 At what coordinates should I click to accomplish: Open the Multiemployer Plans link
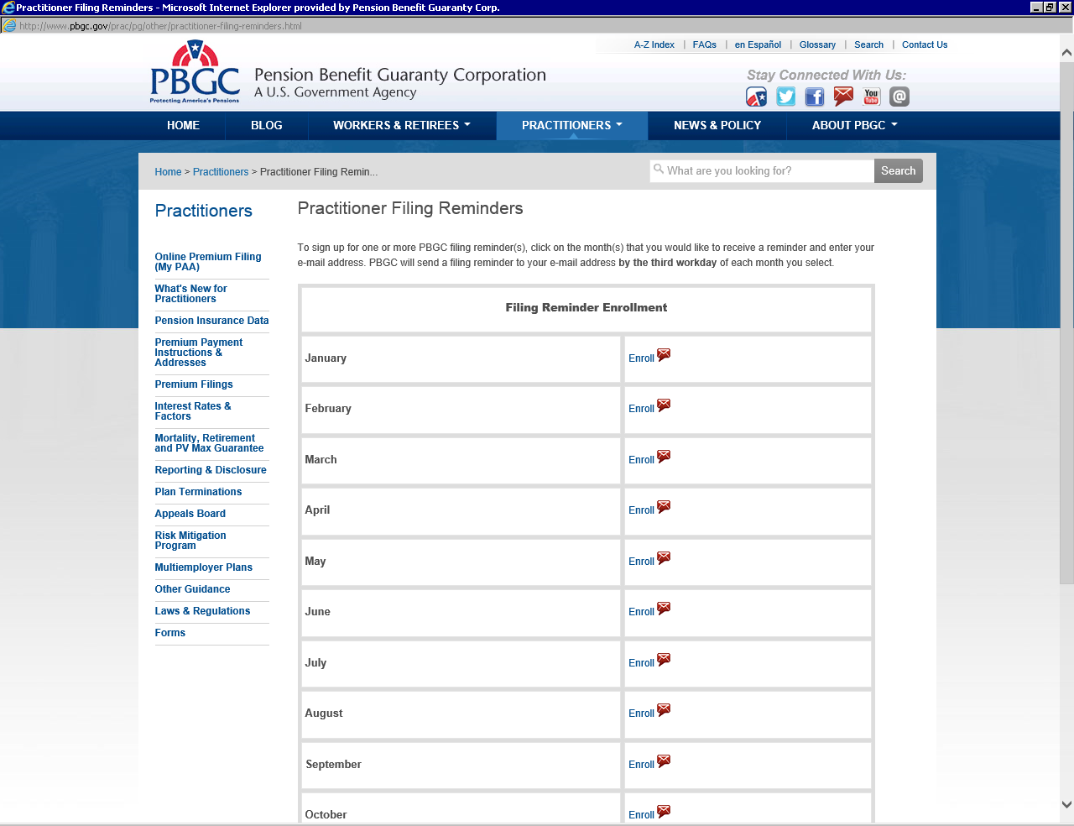204,567
